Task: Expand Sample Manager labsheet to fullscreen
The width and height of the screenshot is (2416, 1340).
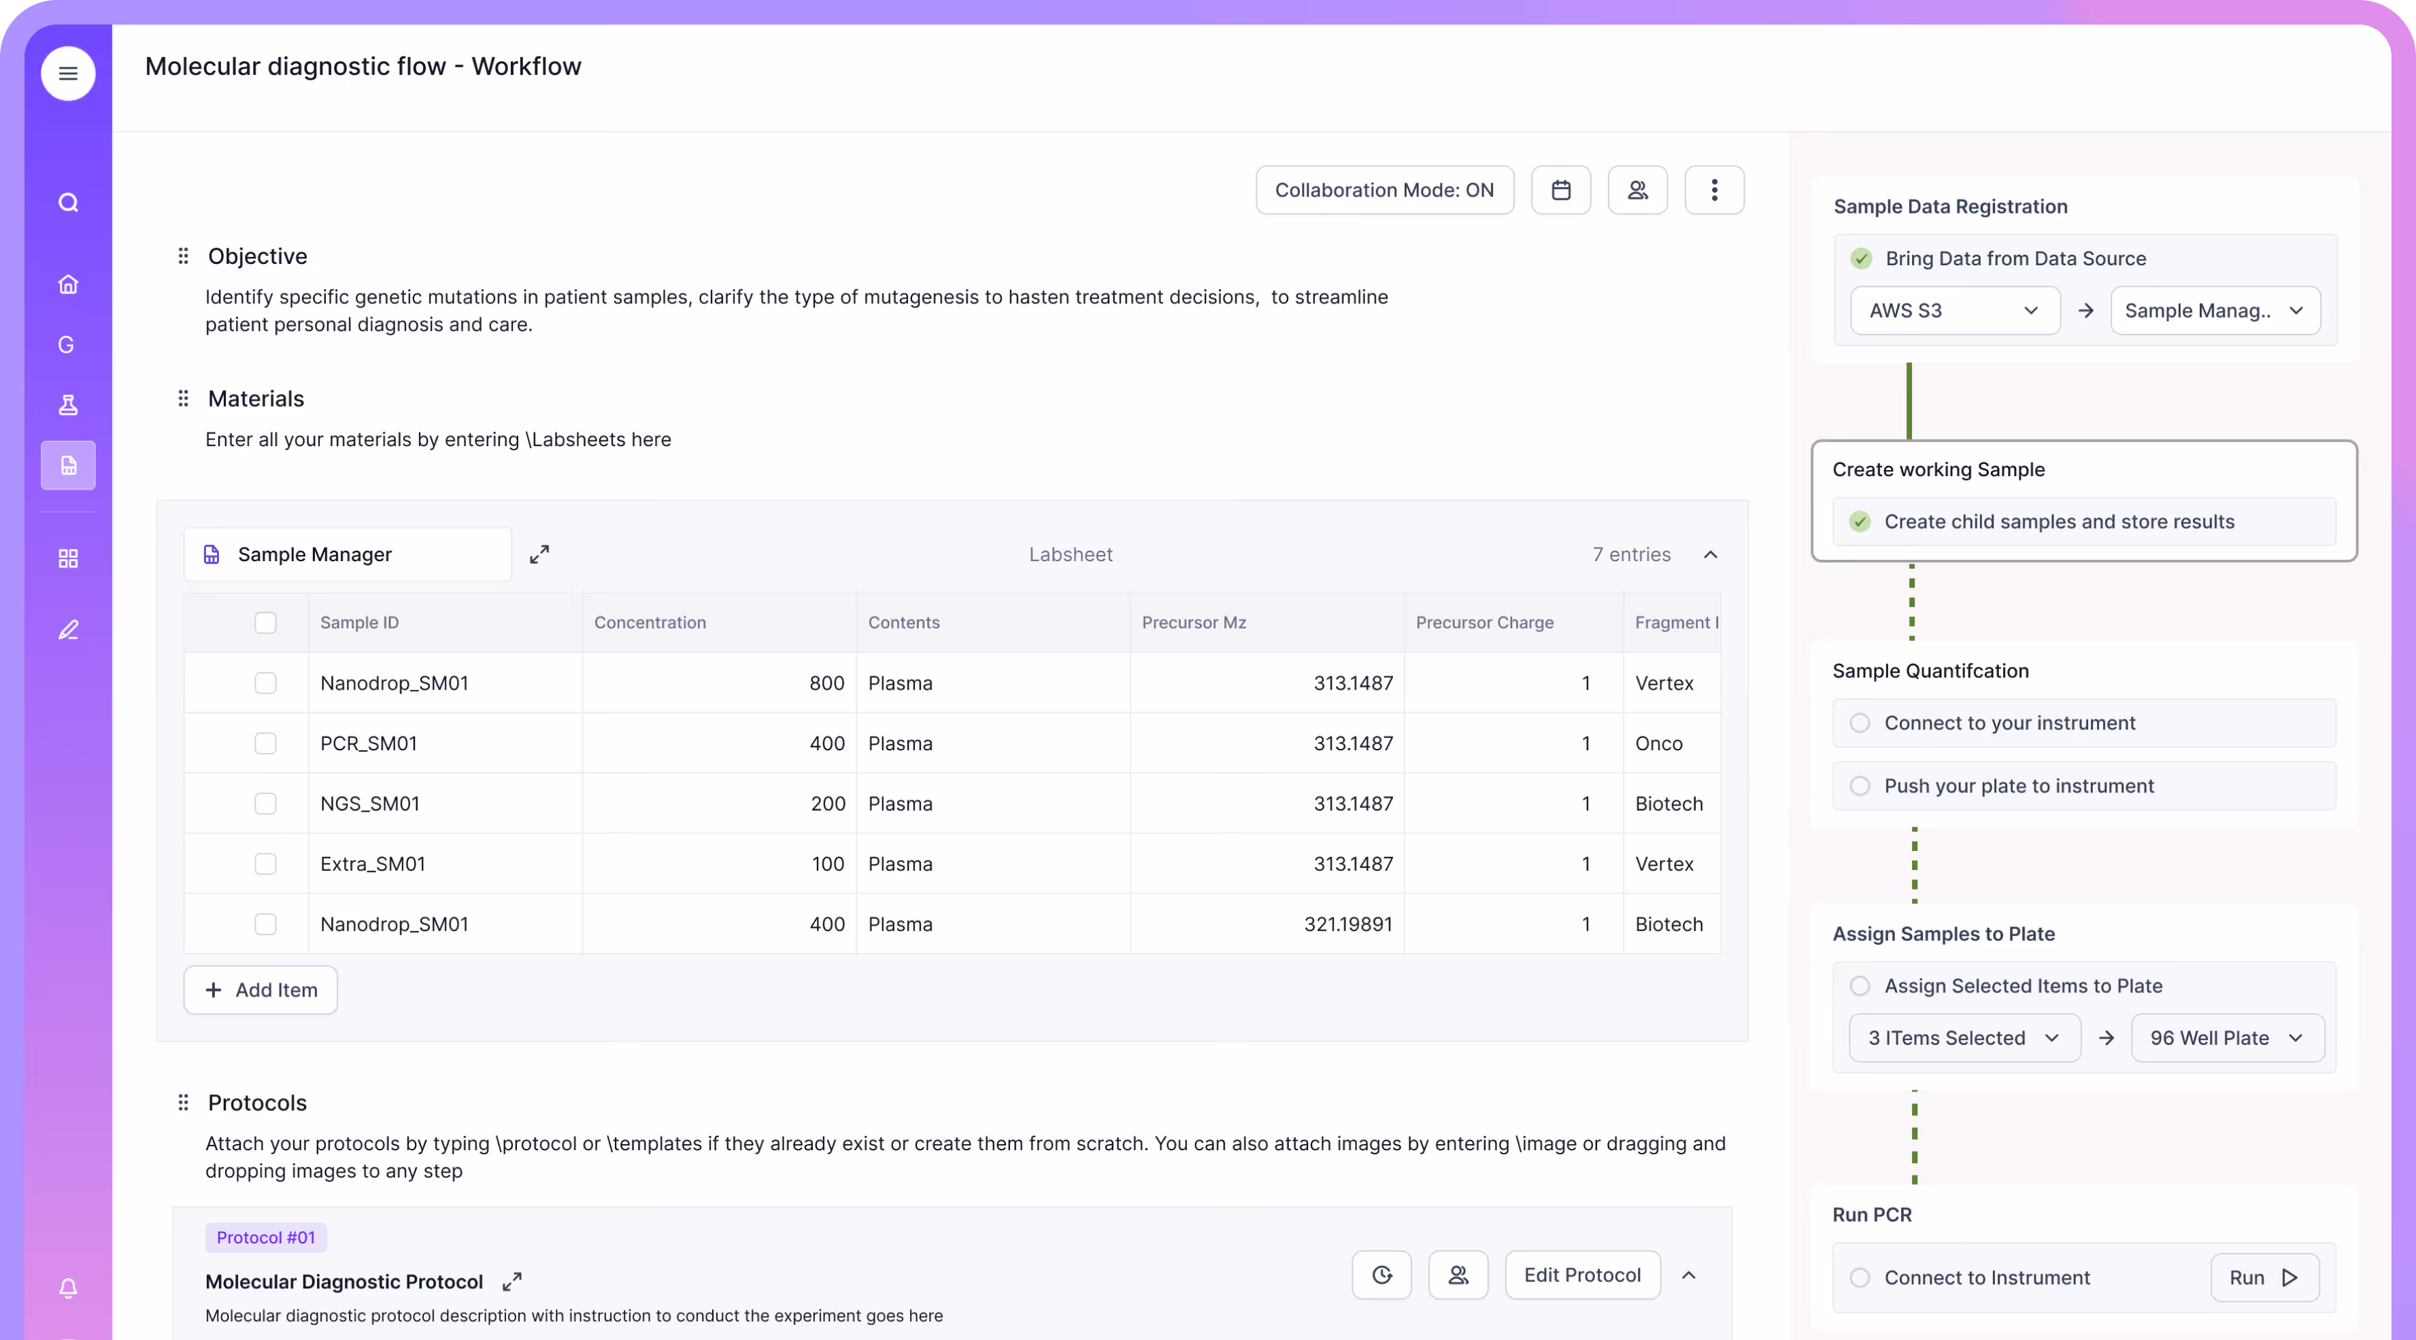Action: coord(539,554)
